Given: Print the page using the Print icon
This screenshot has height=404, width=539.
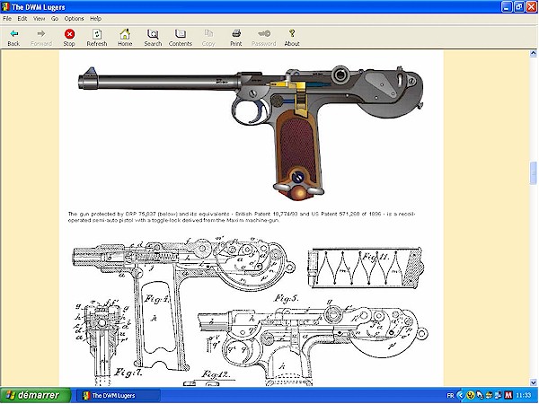Looking at the screenshot, I should pyautogui.click(x=236, y=34).
